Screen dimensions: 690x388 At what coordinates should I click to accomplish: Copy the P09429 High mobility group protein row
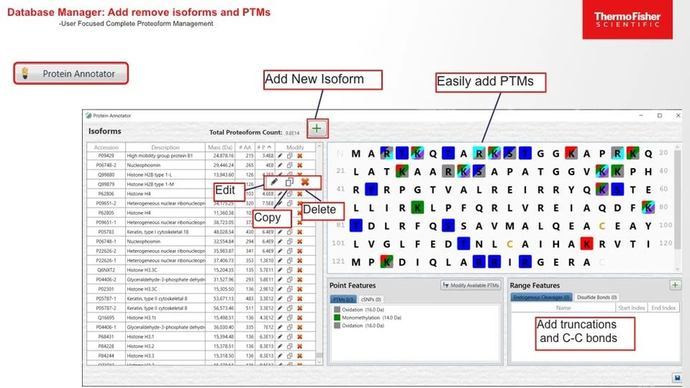pos(290,156)
